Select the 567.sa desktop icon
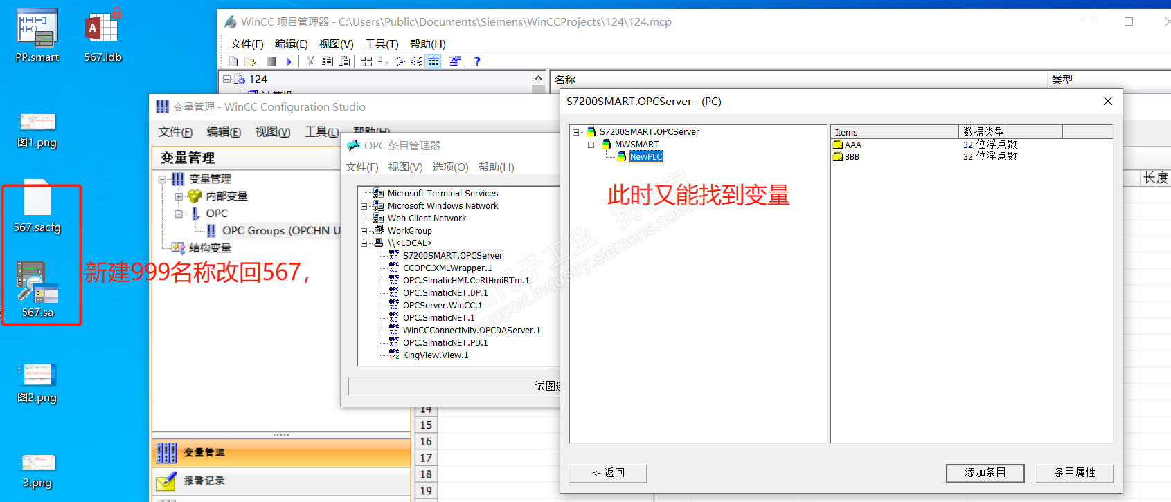The width and height of the screenshot is (1171, 502). tap(37, 290)
